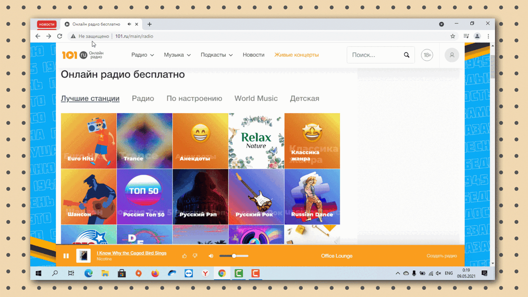Open the Windows notification center icon
This screenshot has width=528, height=297.
(x=484, y=273)
